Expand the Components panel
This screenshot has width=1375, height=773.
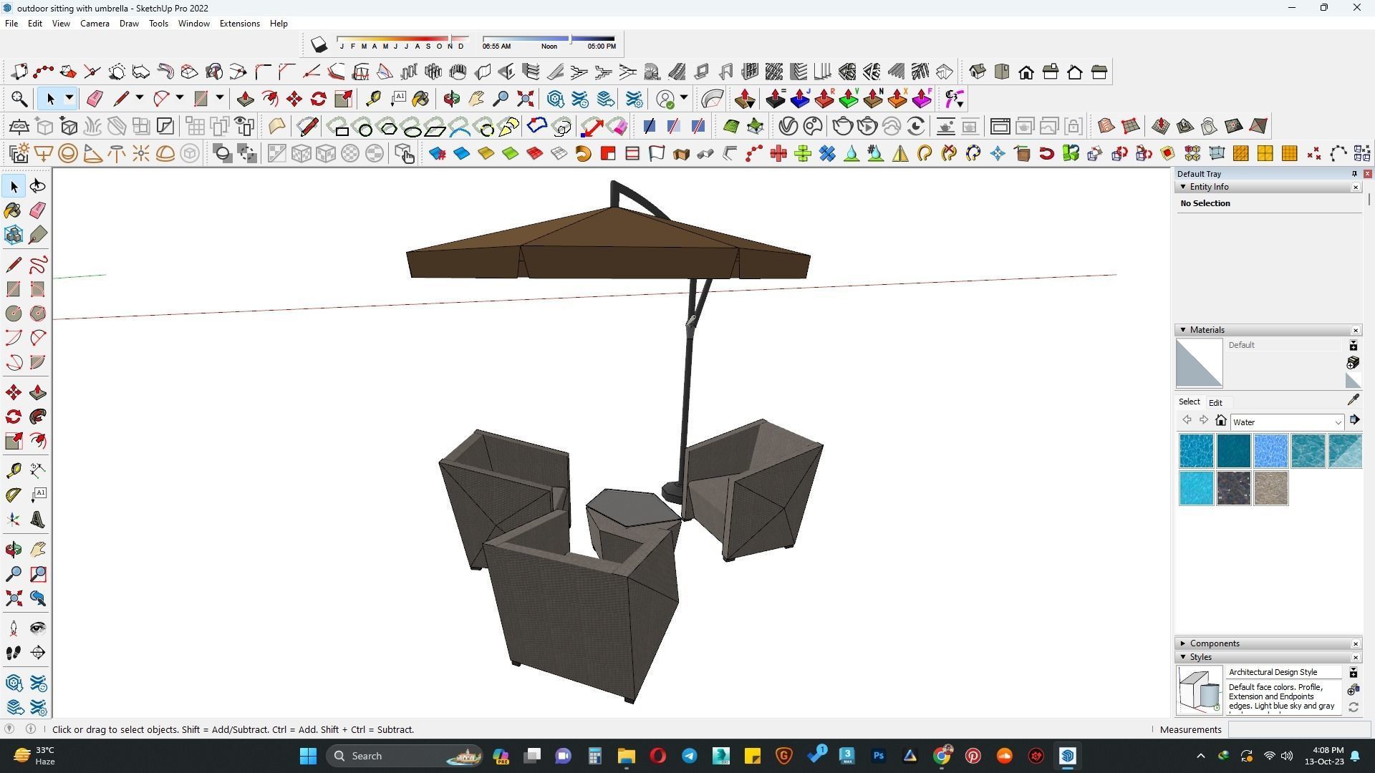click(1183, 643)
